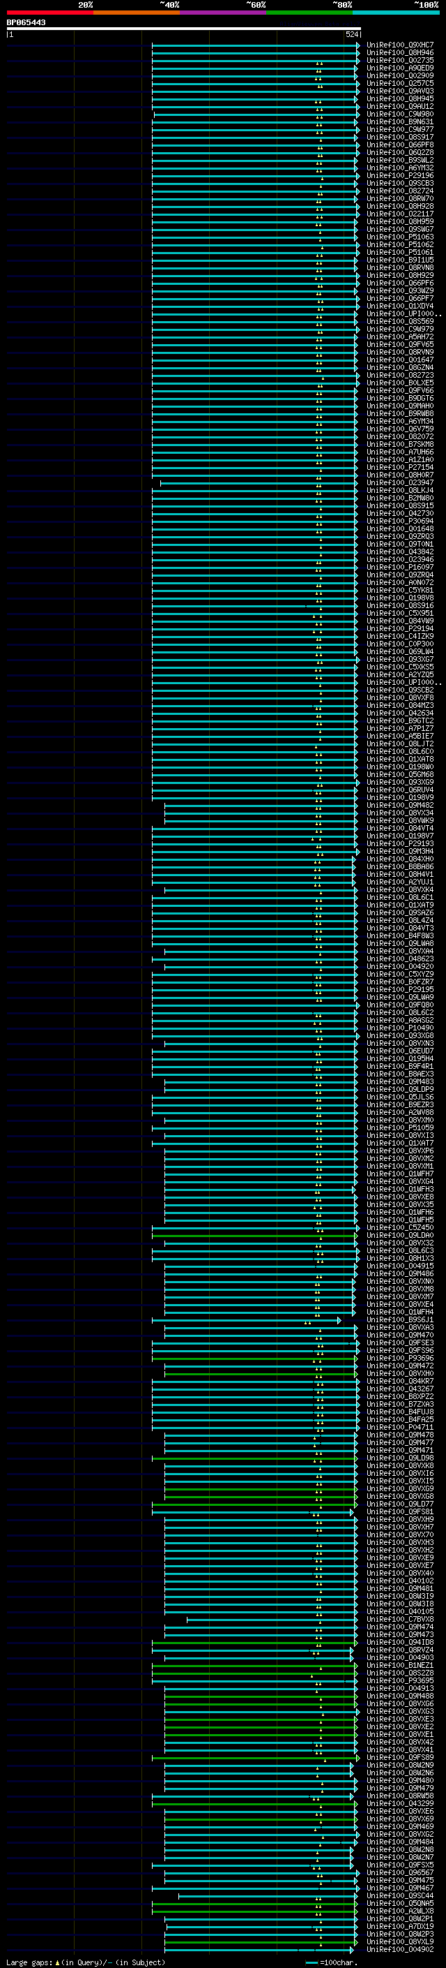The height and width of the screenshot is (1968, 446).
Task: Open hit UniRef100_Q9M482
Action: (400, 805)
